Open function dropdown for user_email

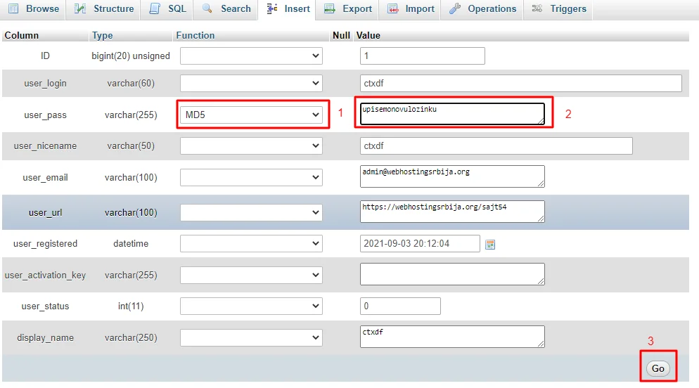click(252, 177)
